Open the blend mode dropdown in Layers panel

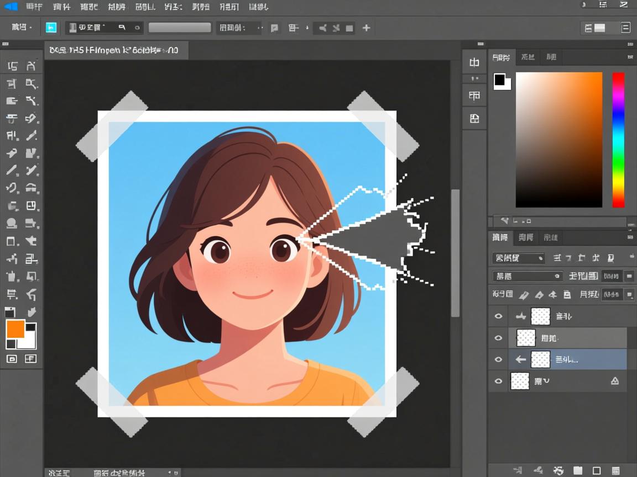coord(526,276)
